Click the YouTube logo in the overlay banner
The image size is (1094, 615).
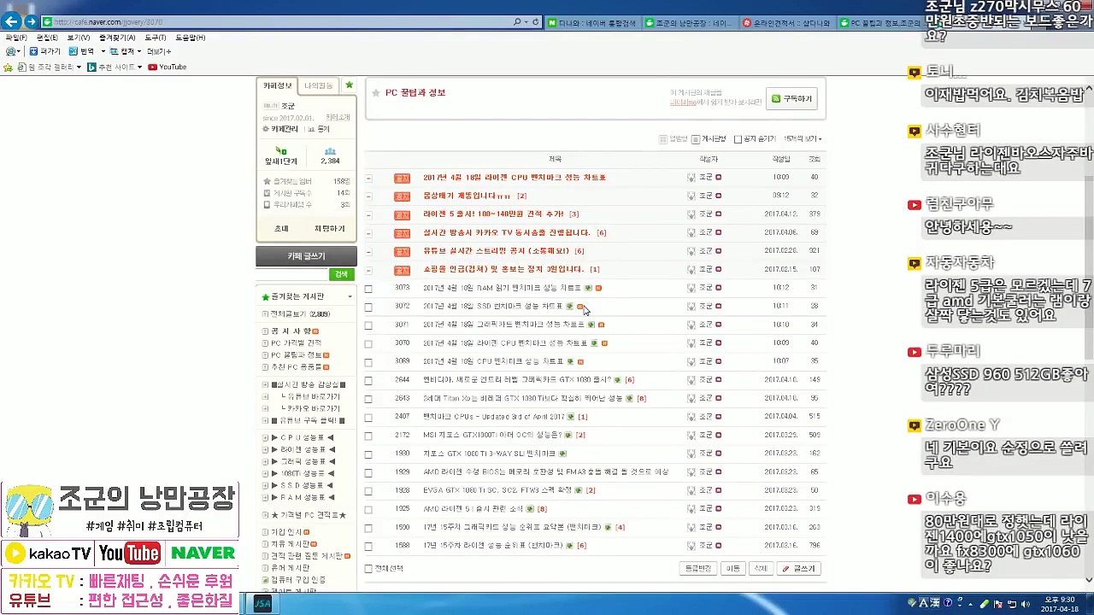coord(129,553)
